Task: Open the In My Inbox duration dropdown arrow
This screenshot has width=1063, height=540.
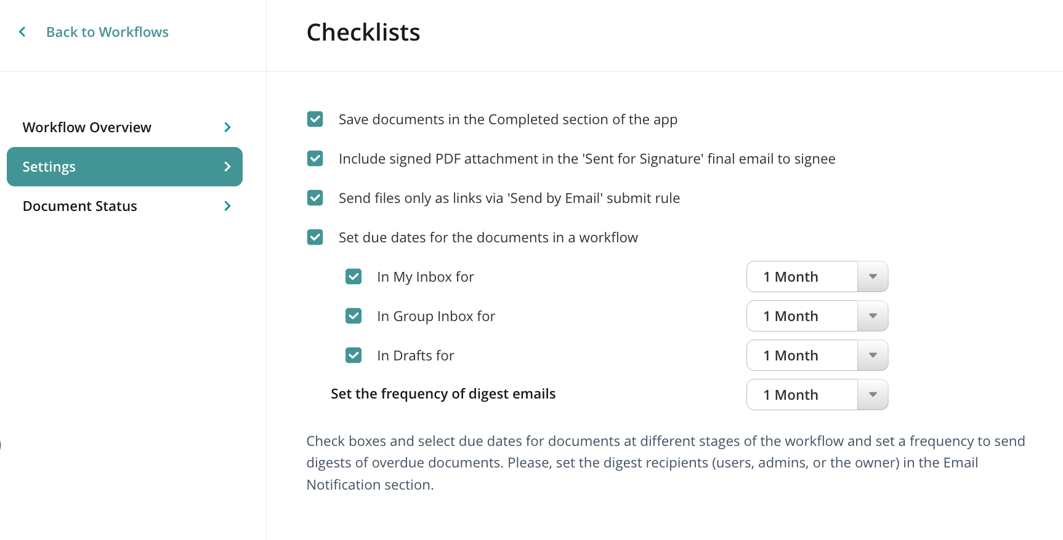Action: coord(873,277)
